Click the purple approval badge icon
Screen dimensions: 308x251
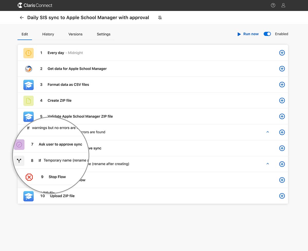[x=19, y=145]
